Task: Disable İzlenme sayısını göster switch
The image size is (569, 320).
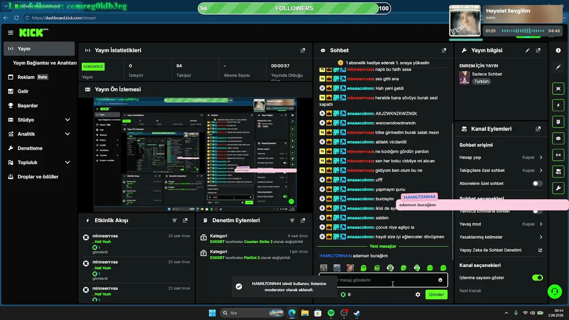Action: click(537, 278)
